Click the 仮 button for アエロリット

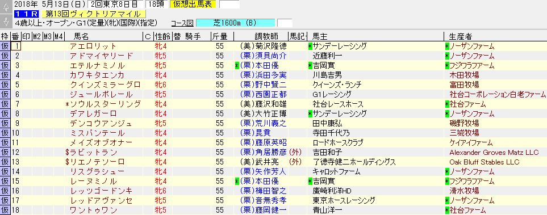click(x=5, y=46)
